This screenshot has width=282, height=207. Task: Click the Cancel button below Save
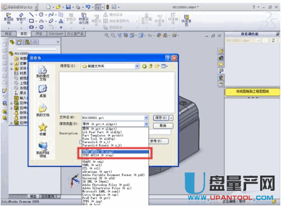pos(163,126)
